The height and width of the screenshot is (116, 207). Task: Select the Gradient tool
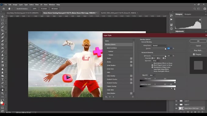pyautogui.click(x=2, y=65)
